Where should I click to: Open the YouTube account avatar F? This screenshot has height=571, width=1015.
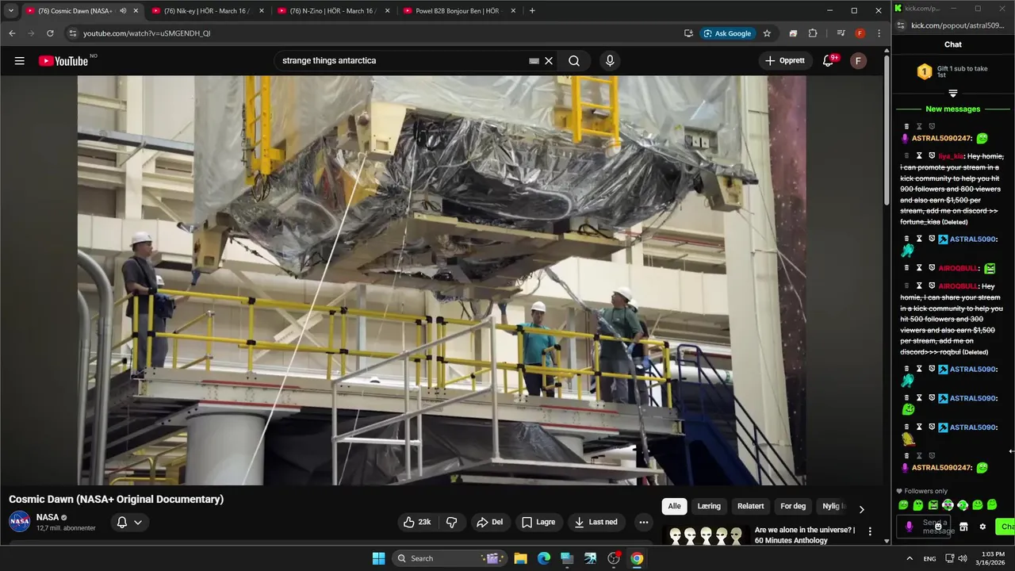pyautogui.click(x=858, y=61)
